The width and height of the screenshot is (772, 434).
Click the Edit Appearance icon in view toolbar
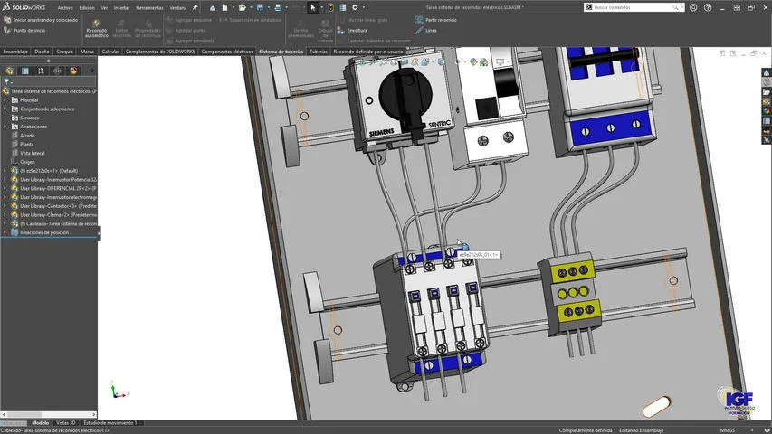pos(473,62)
